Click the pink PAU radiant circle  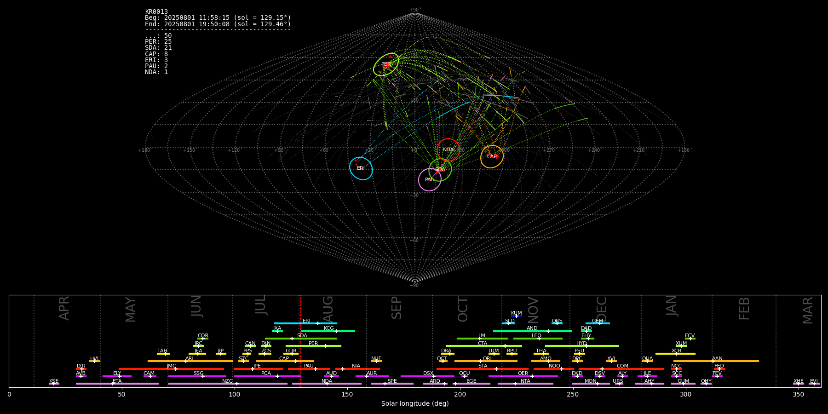430,179
